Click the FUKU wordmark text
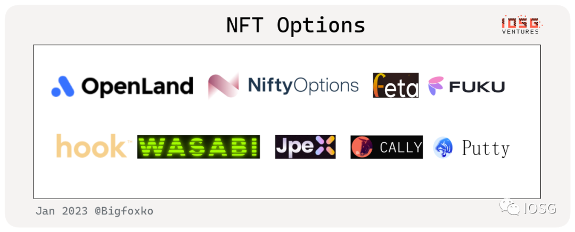575x232 pixels. pyautogui.click(x=477, y=87)
